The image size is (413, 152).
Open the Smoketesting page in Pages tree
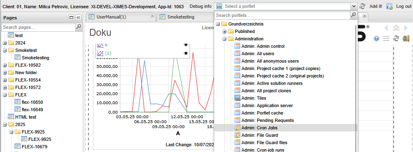pos(35,58)
